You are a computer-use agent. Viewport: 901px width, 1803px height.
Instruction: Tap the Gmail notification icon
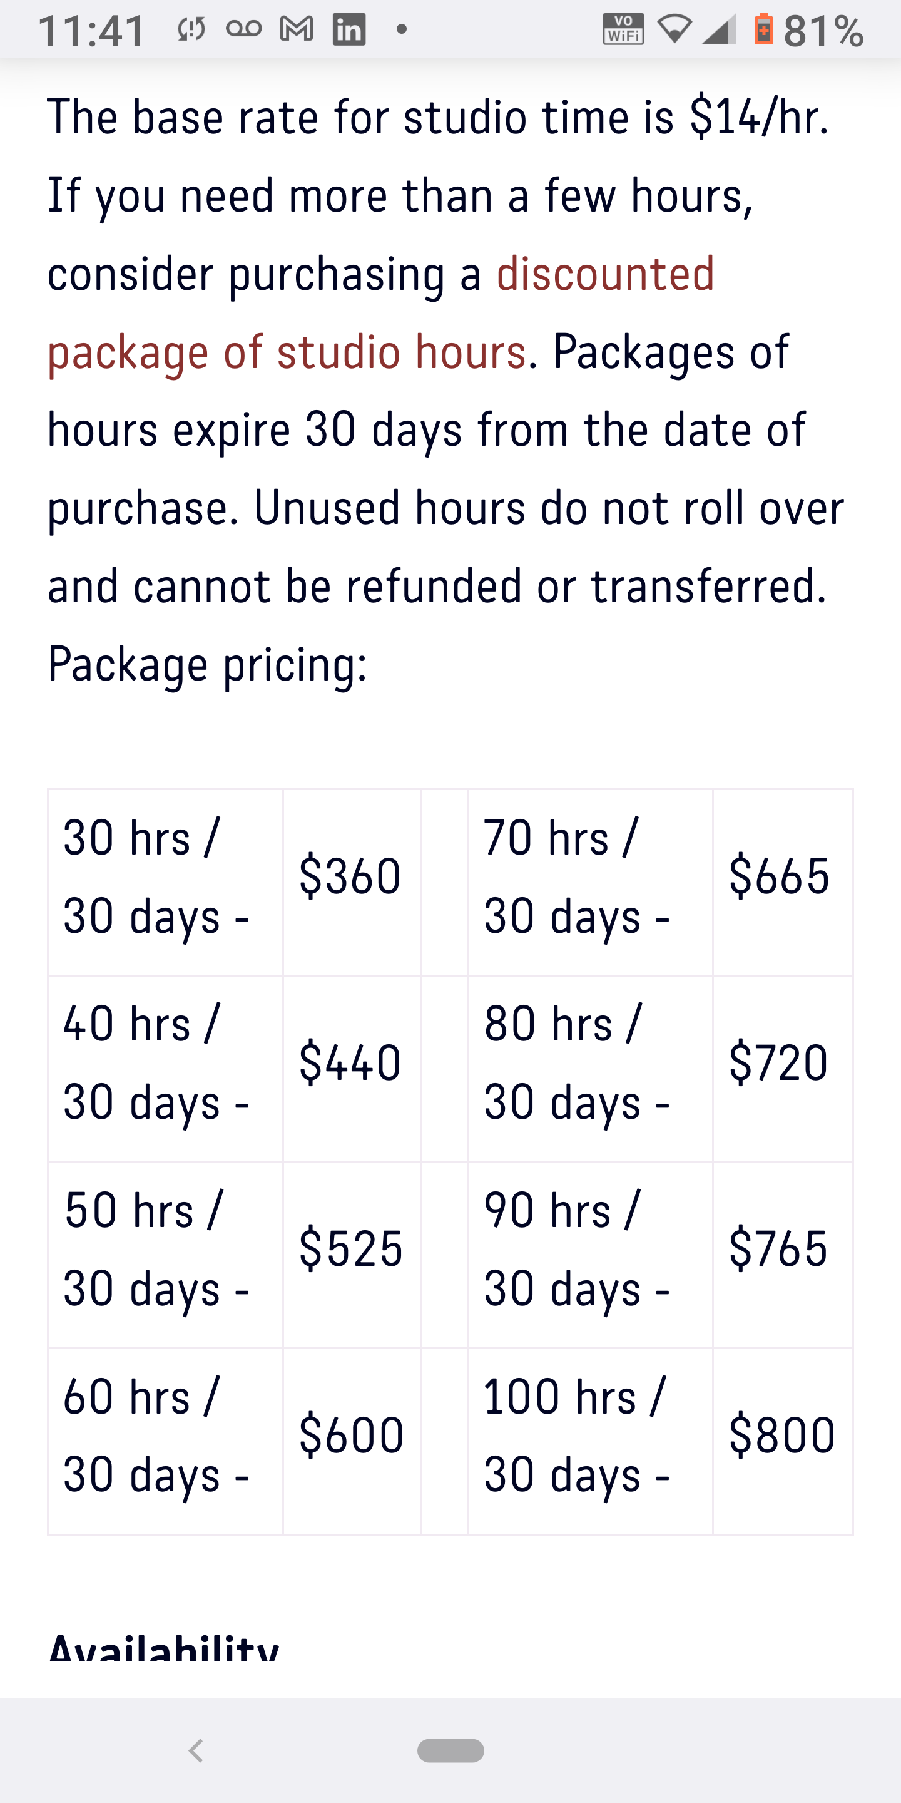(x=296, y=29)
